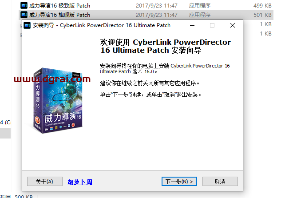Minimize the installer wizard window
Screen dimensions: 285x198
click(192, 25)
